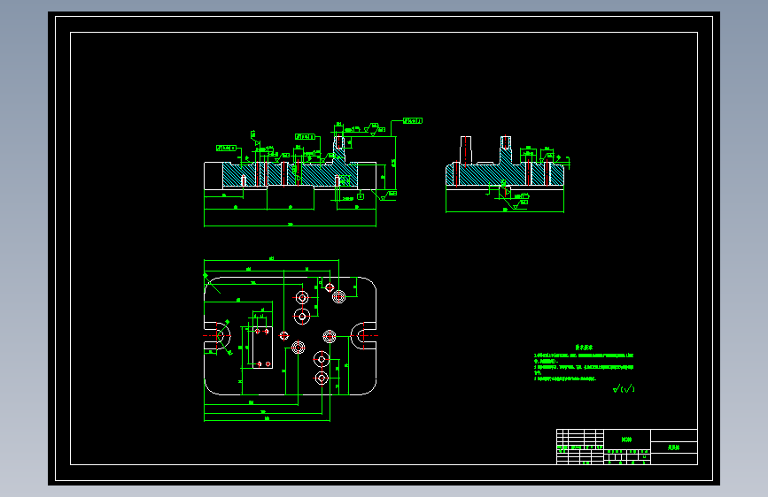Select the boxed datum letter below front view
Viewport: 768px width, 497px height.
point(361,196)
